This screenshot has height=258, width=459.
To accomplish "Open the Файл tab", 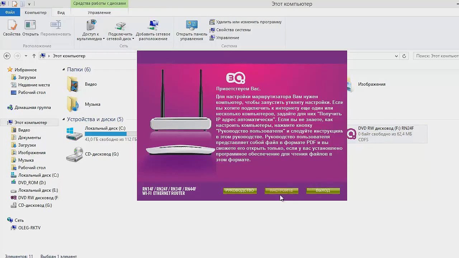I will (x=10, y=13).
